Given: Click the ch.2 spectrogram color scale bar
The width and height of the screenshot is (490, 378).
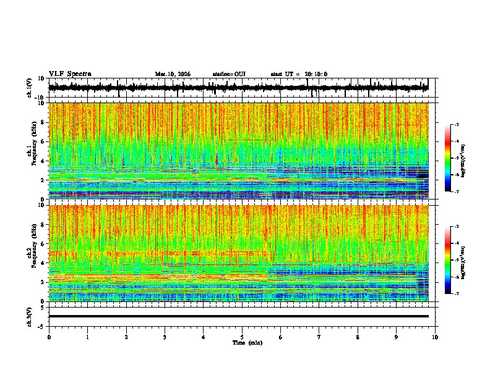Looking at the screenshot, I should coord(447,260).
